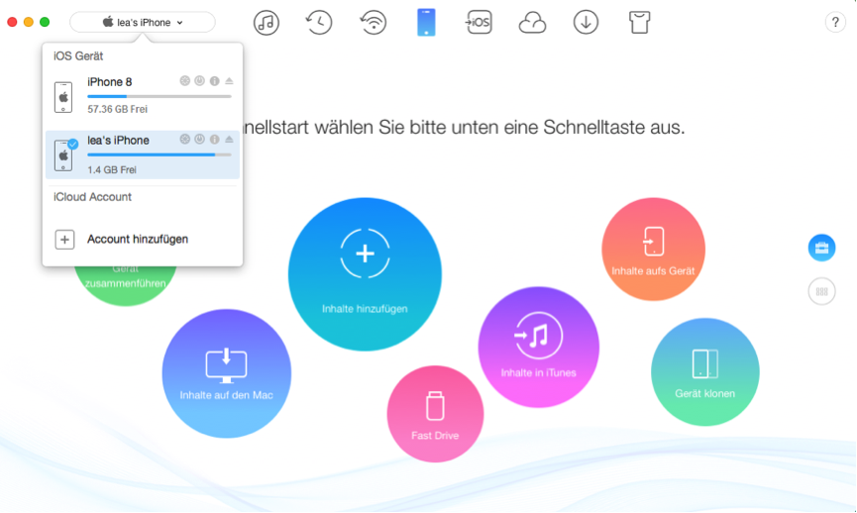The width and height of the screenshot is (857, 513).
Task: Open the move-to-iOS toolbar icon
Action: (479, 23)
